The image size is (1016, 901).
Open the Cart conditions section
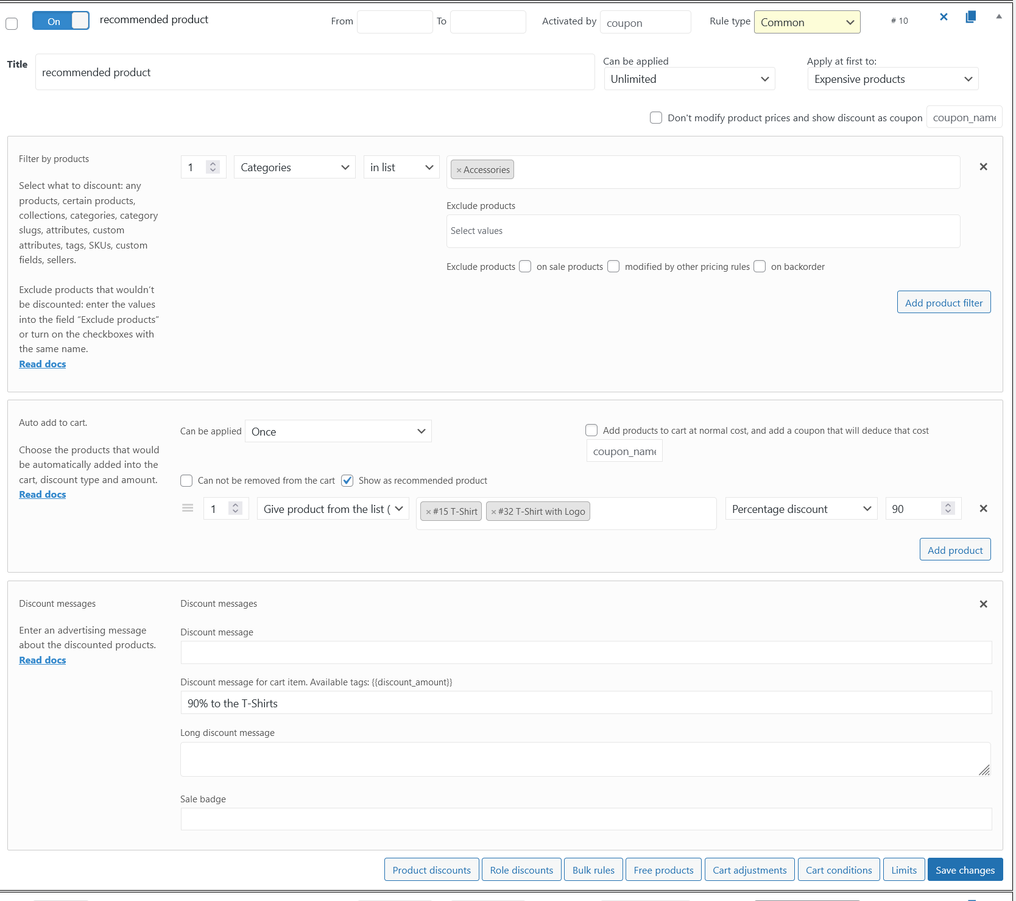[x=839, y=869]
